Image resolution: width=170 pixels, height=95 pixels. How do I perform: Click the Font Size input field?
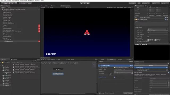coord(158,33)
